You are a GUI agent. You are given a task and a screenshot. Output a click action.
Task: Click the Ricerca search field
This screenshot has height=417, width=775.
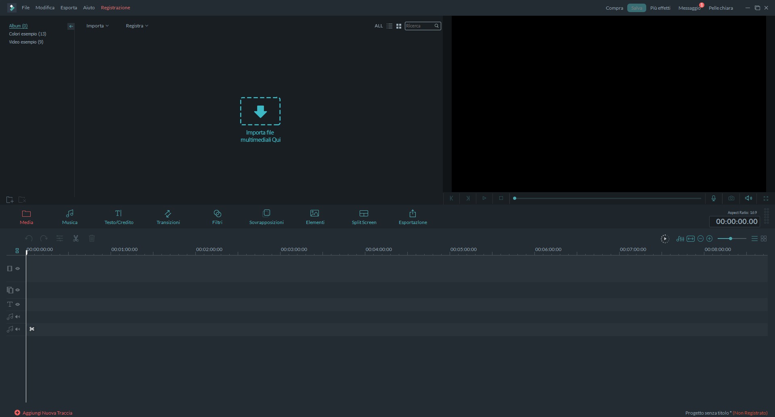coord(419,26)
